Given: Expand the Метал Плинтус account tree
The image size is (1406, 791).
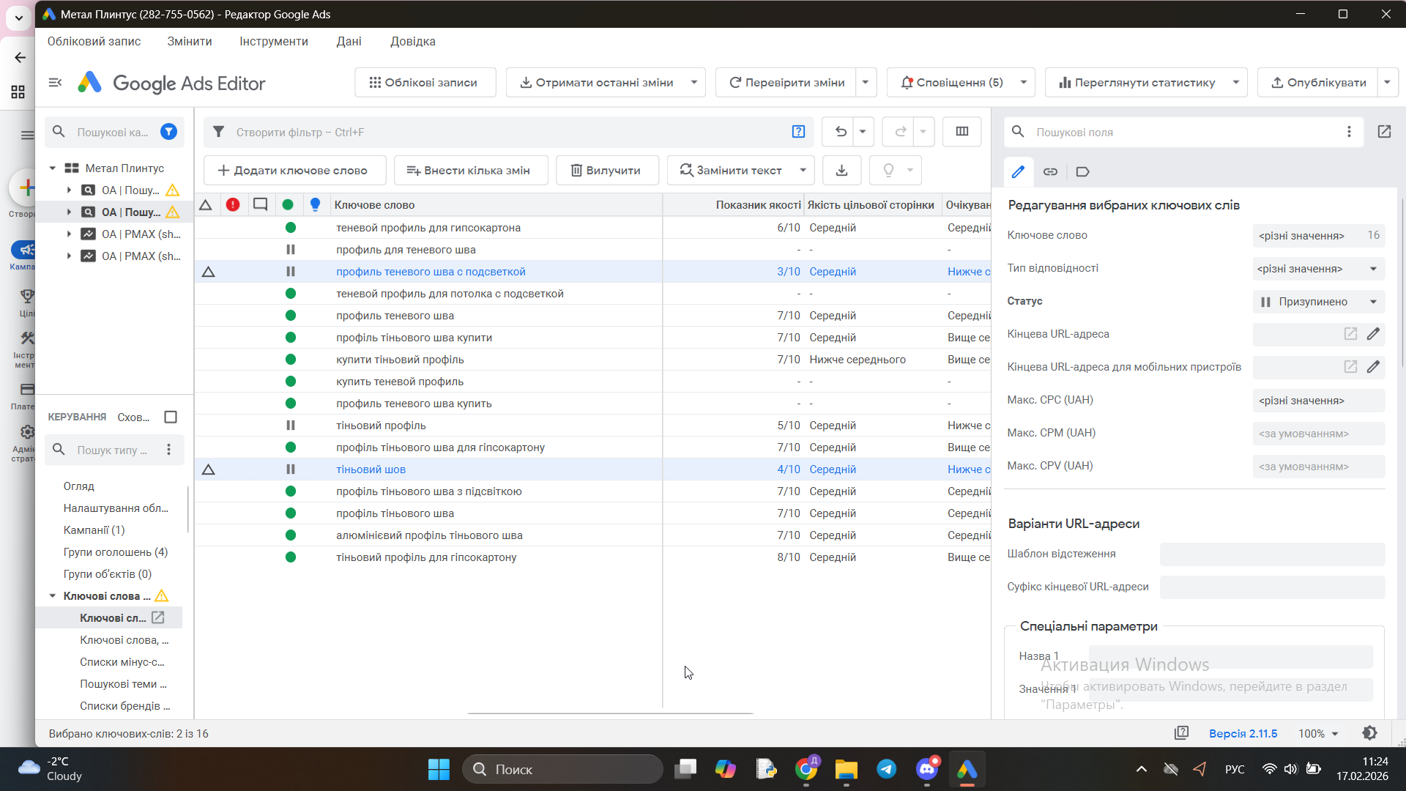Looking at the screenshot, I should coord(53,168).
